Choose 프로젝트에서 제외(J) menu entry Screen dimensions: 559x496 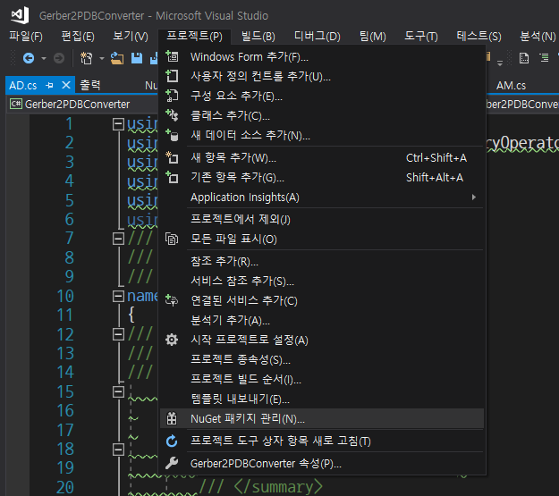322,219
